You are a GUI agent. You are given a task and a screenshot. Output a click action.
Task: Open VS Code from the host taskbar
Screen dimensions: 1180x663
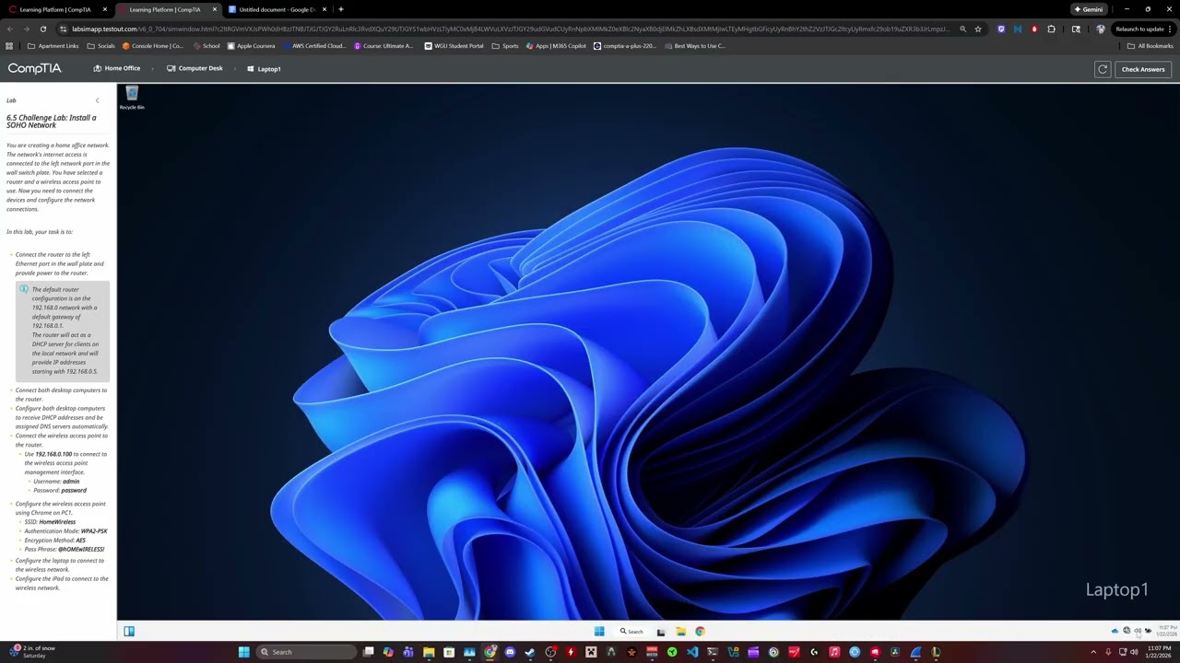click(x=692, y=652)
